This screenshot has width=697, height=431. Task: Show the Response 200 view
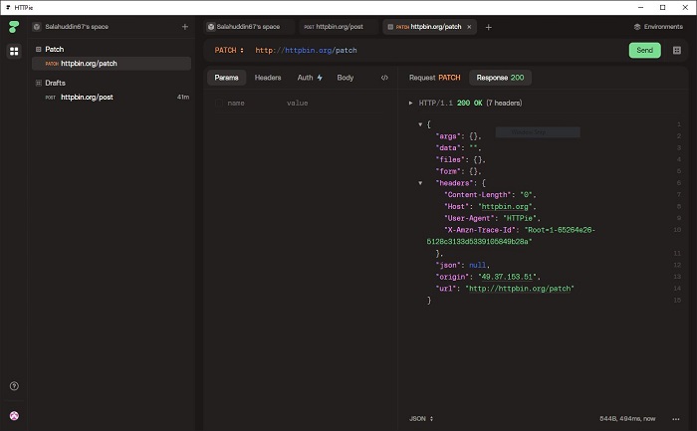tap(500, 78)
